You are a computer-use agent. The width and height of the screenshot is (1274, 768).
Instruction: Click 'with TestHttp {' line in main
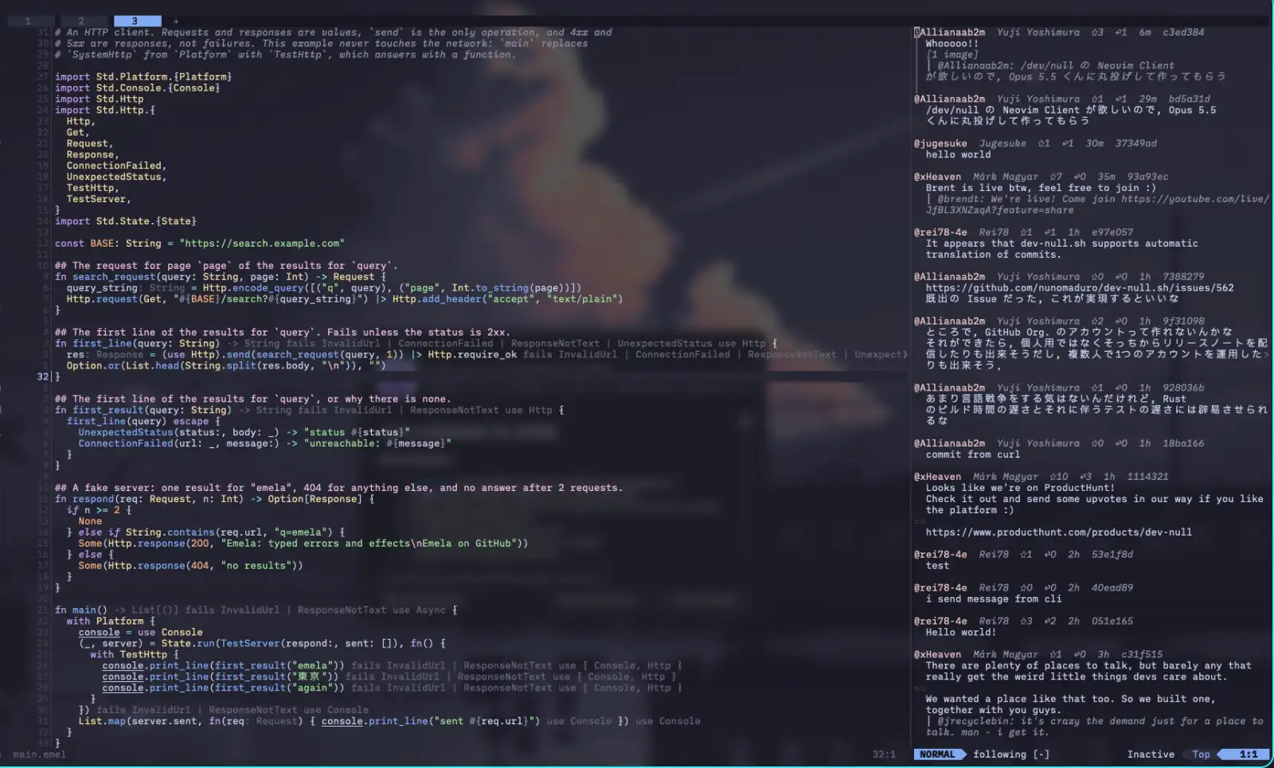coord(135,655)
